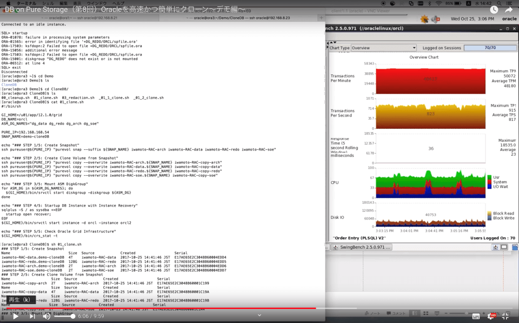Click the Transactions Per Second chart
The height and width of the screenshot is (323, 519).
click(431, 114)
